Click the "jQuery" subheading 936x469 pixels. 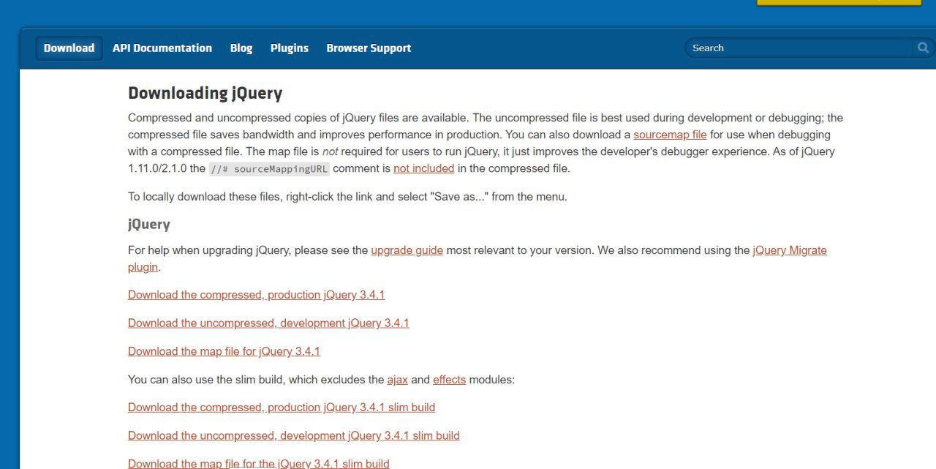point(149,224)
